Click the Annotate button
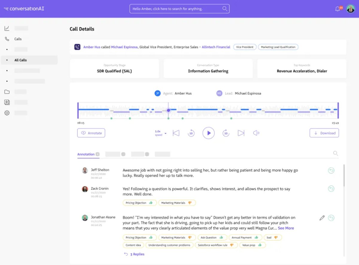The image size is (359, 265). (91, 133)
